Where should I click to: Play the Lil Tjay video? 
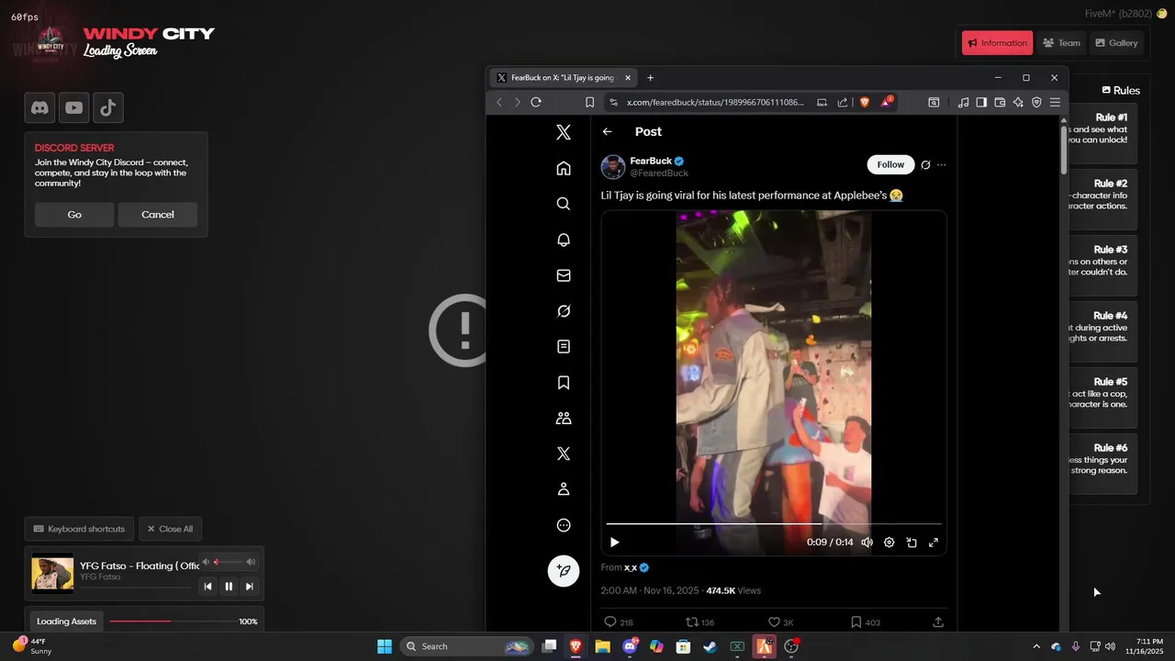point(614,543)
